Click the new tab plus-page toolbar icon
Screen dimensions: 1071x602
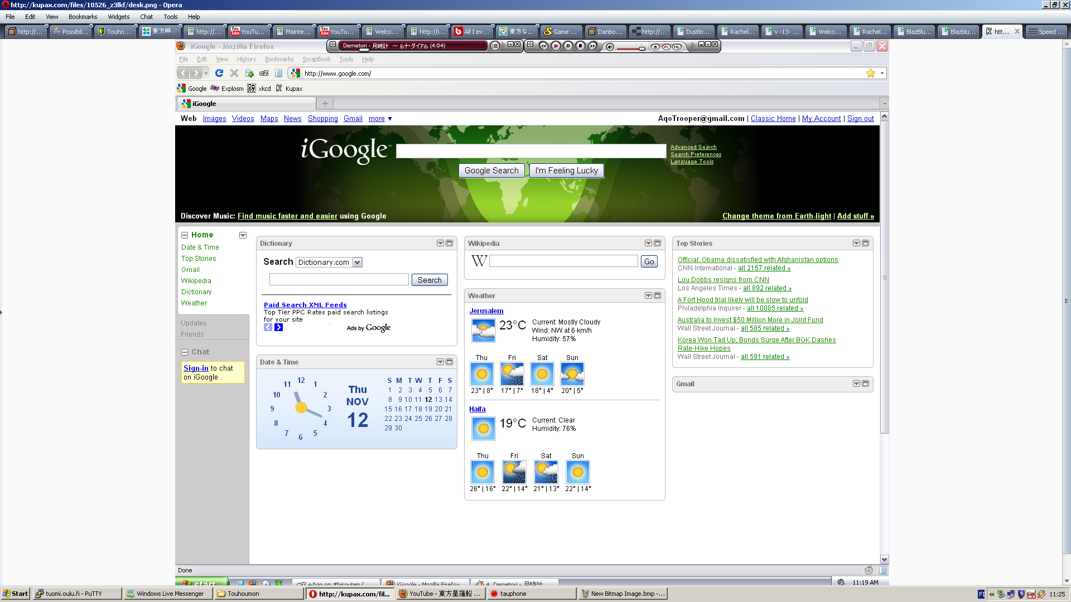click(x=249, y=73)
